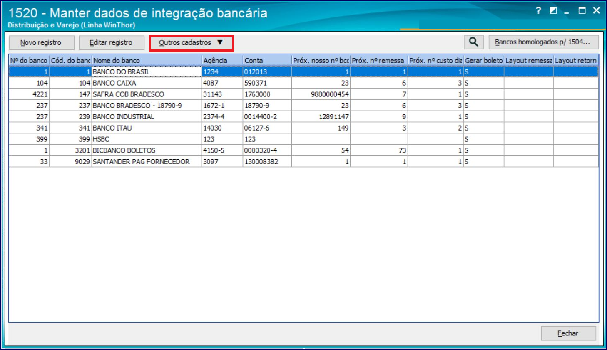The width and height of the screenshot is (607, 350).
Task: Click agency cell 4150-5
Action: [222, 150]
